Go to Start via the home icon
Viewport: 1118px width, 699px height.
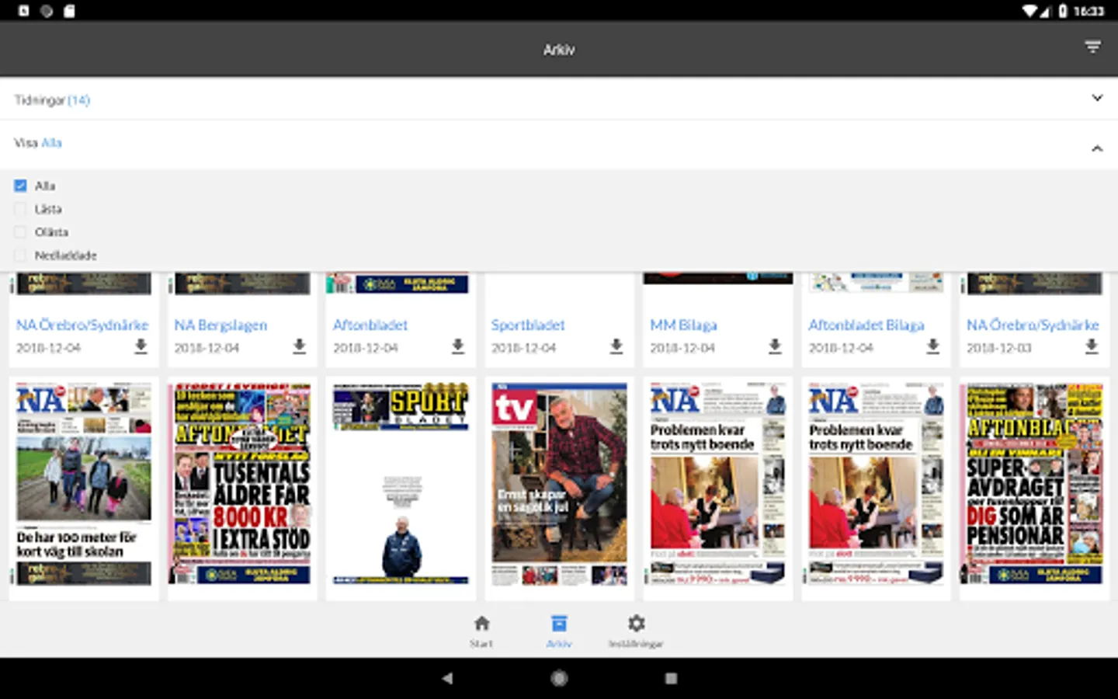[481, 624]
